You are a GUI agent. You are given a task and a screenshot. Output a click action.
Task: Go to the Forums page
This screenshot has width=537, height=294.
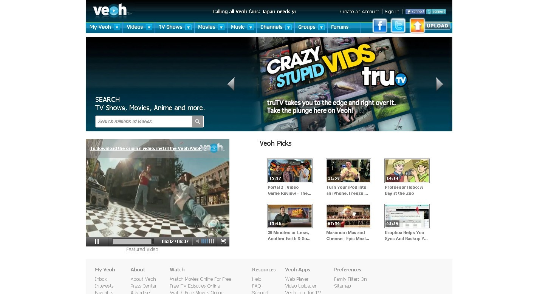click(x=340, y=27)
